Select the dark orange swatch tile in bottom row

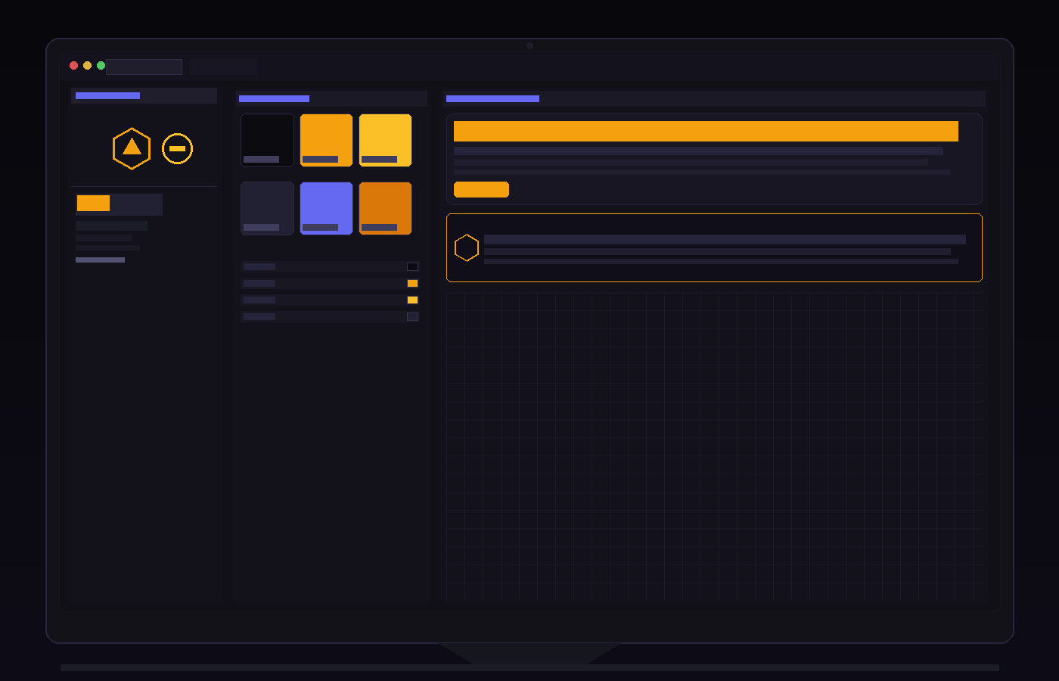click(385, 208)
